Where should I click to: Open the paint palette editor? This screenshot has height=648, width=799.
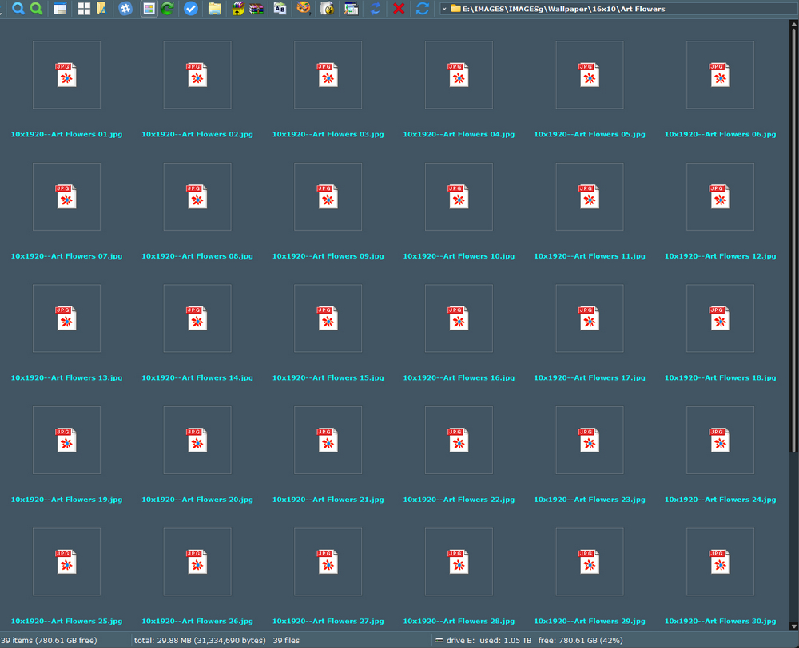pos(303,9)
